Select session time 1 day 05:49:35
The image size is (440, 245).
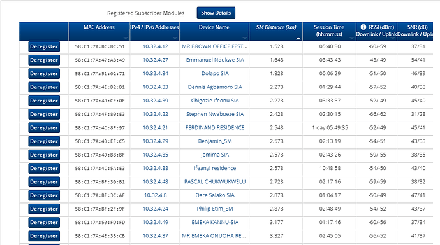[x=330, y=128]
